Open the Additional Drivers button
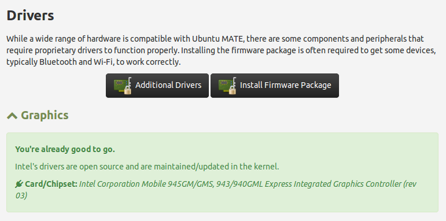This screenshot has width=446, height=221. [x=157, y=86]
